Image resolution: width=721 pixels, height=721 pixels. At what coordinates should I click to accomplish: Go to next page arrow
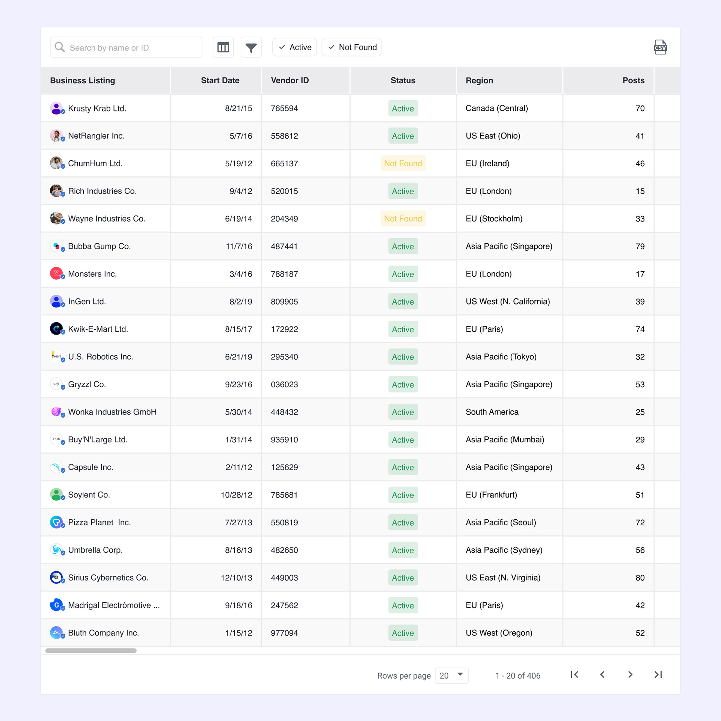(x=630, y=675)
